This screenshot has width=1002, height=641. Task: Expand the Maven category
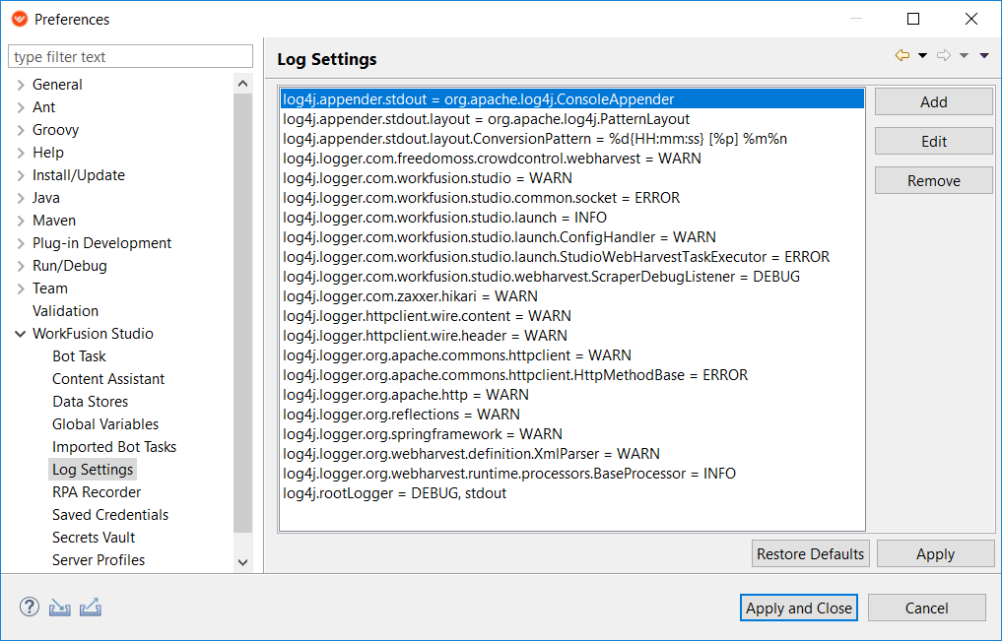click(x=21, y=221)
